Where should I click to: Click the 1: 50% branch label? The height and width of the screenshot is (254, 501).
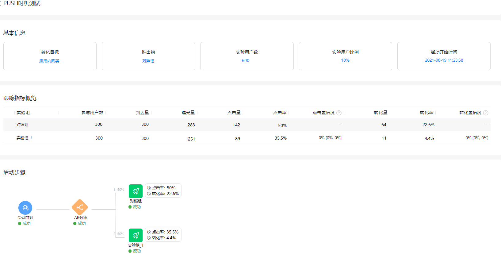[119, 190]
